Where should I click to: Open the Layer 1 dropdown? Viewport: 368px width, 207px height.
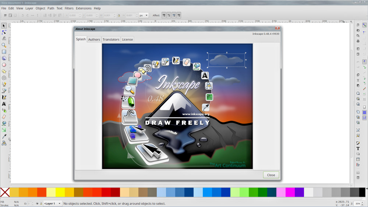pos(52,203)
